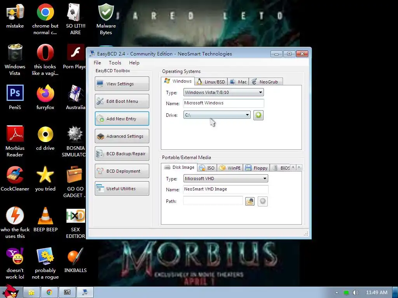The height and width of the screenshot is (298, 398).
Task: Click the Add New Entry button
Action: tap(122, 119)
